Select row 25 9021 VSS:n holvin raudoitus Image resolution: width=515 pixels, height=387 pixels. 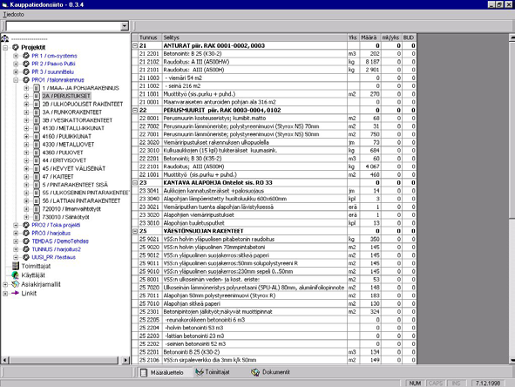[274, 239]
